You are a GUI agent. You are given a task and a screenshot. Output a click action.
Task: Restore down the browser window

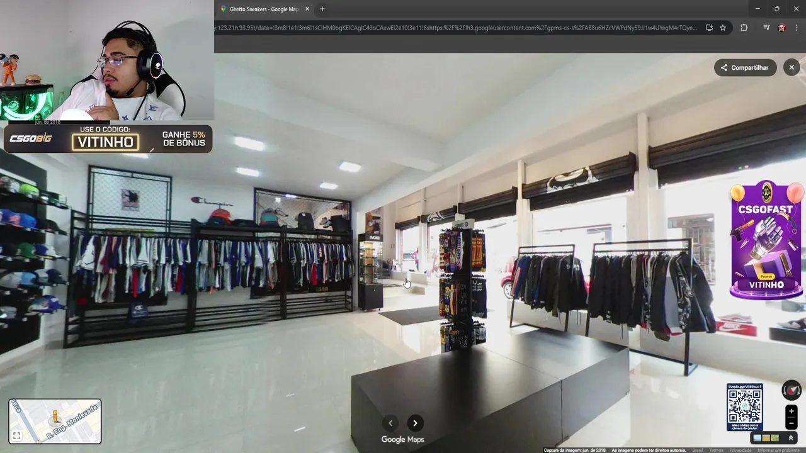coord(776,9)
